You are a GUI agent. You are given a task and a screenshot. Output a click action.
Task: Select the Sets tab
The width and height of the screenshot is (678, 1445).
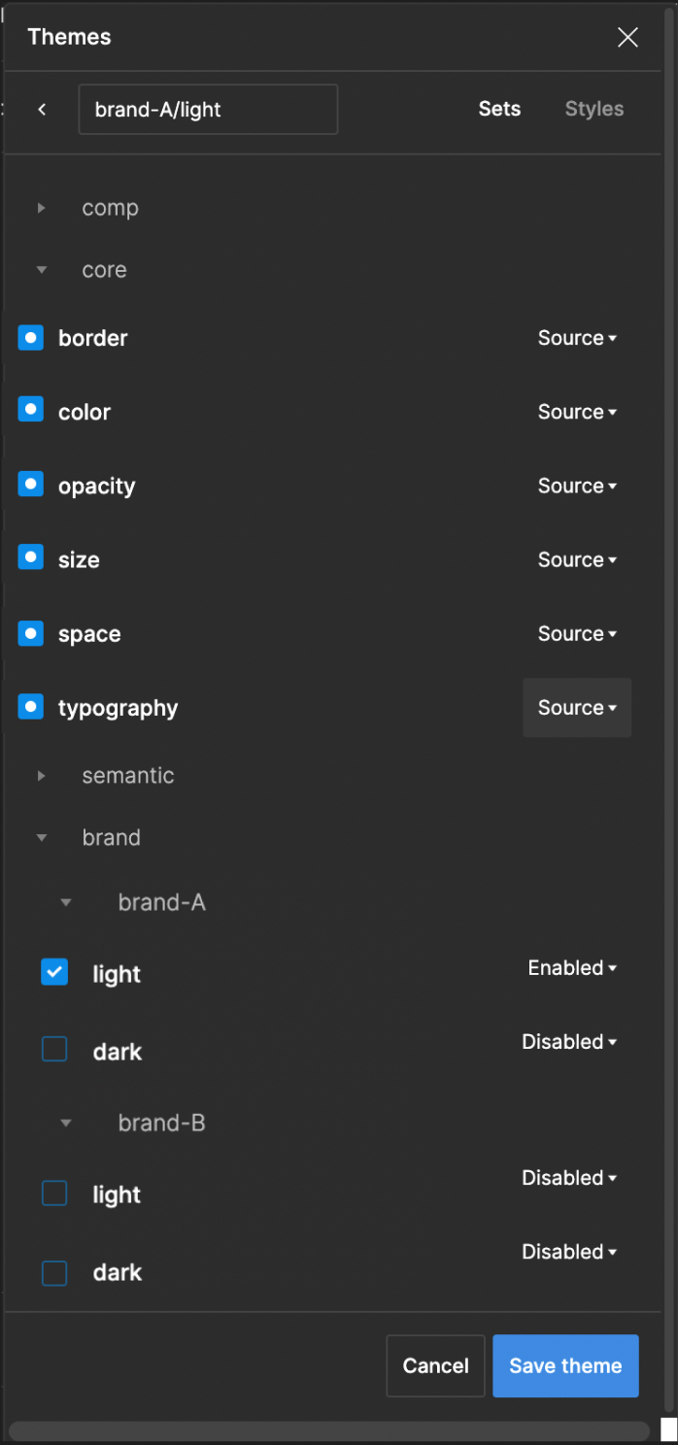pos(499,109)
